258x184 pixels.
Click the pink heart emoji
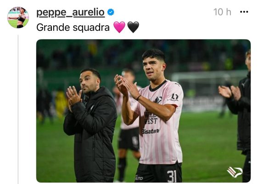pyautogui.click(x=119, y=27)
